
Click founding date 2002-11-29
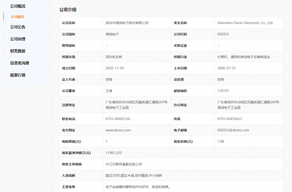[x=115, y=68]
